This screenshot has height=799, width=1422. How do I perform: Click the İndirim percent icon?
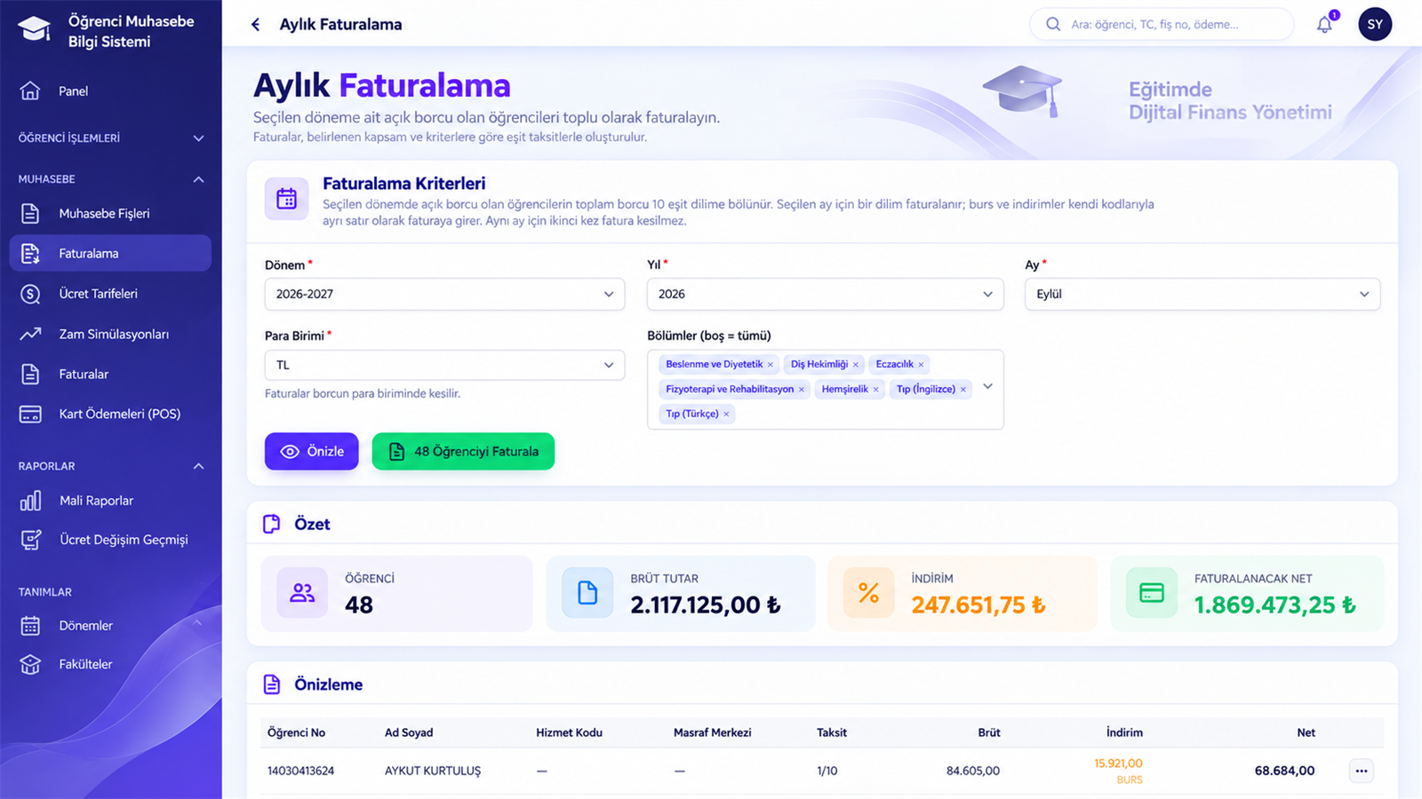point(868,593)
